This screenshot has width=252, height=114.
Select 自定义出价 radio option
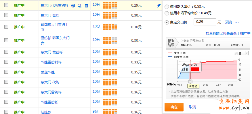(167, 22)
